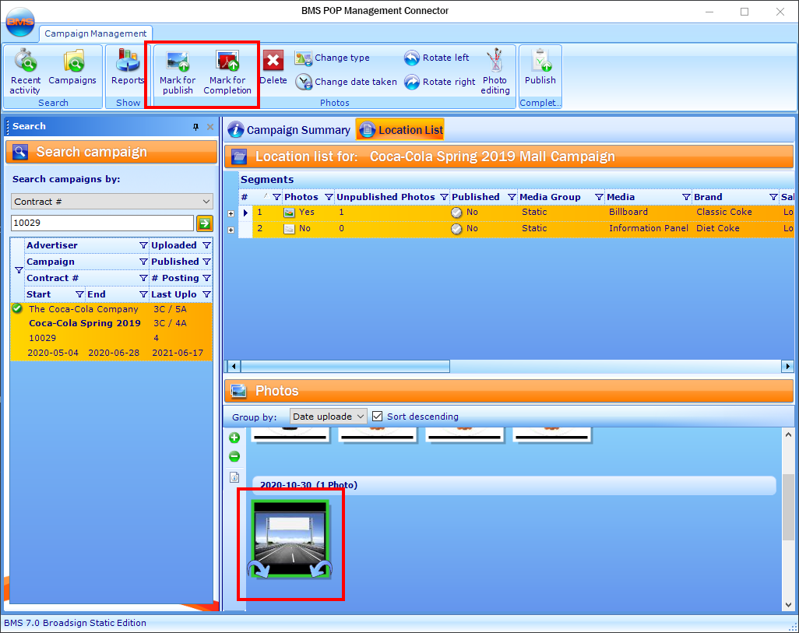Open the Search campaigns by dropdown

pyautogui.click(x=111, y=202)
